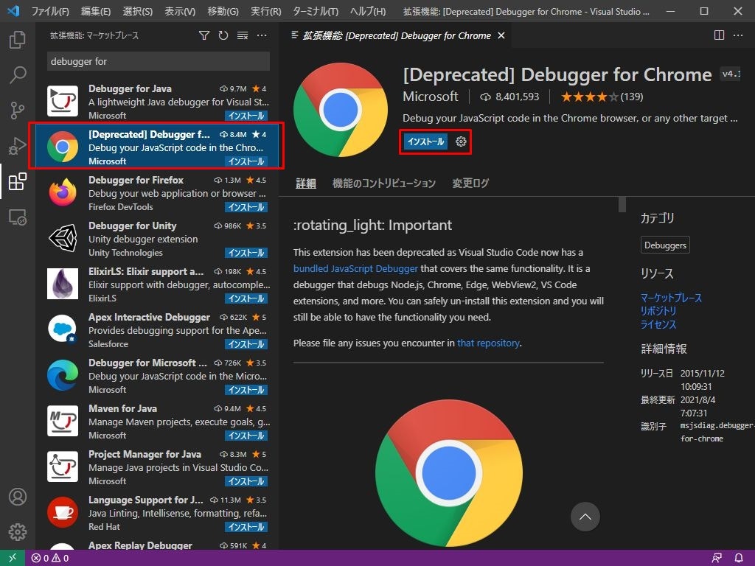Open the ターミナル(T) menu
This screenshot has width=755, height=566.
[315, 12]
